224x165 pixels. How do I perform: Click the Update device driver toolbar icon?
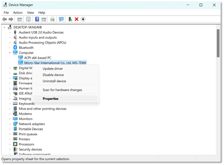(x=53, y=19)
